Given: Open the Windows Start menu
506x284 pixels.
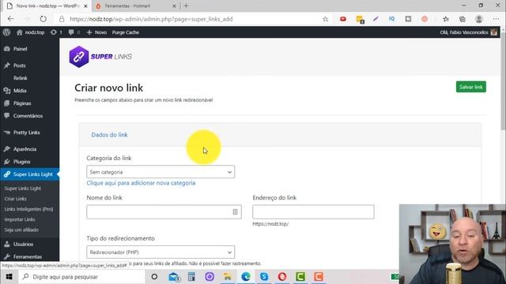Looking at the screenshot, I should pos(9,277).
